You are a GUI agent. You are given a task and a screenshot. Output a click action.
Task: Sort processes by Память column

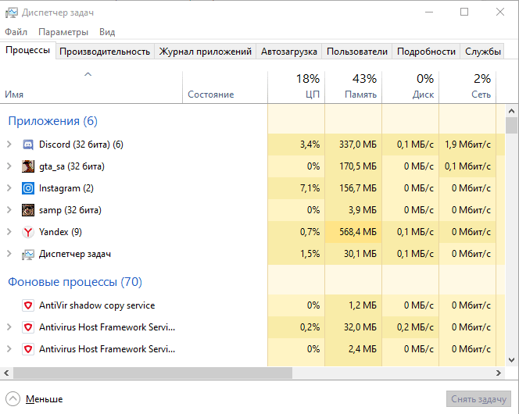(353, 87)
